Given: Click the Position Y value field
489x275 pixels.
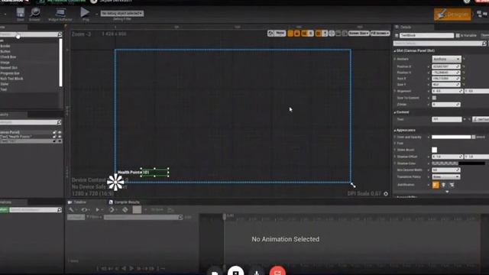Looking at the screenshot, I should click(446, 73).
